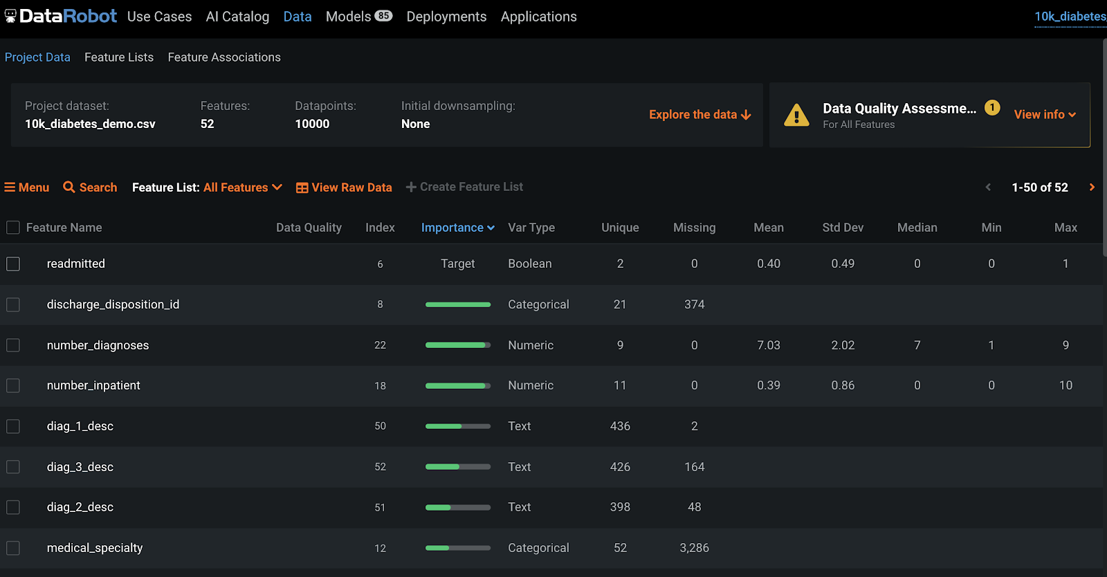Image resolution: width=1107 pixels, height=577 pixels.
Task: Click the Data Quality issue count badge
Action: pyautogui.click(x=992, y=108)
